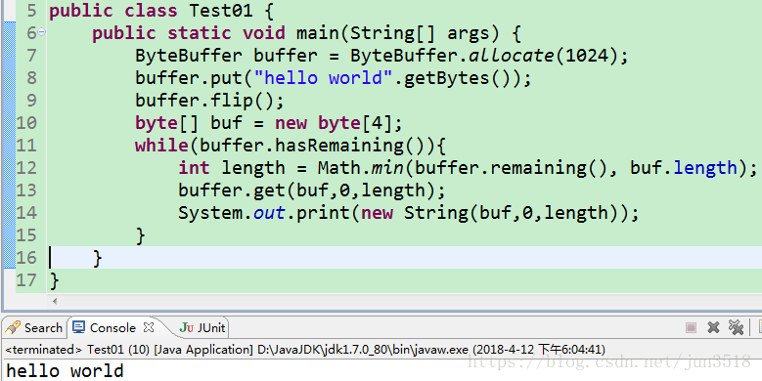Open the JUnit tab
The image size is (762, 381).
coord(202,327)
